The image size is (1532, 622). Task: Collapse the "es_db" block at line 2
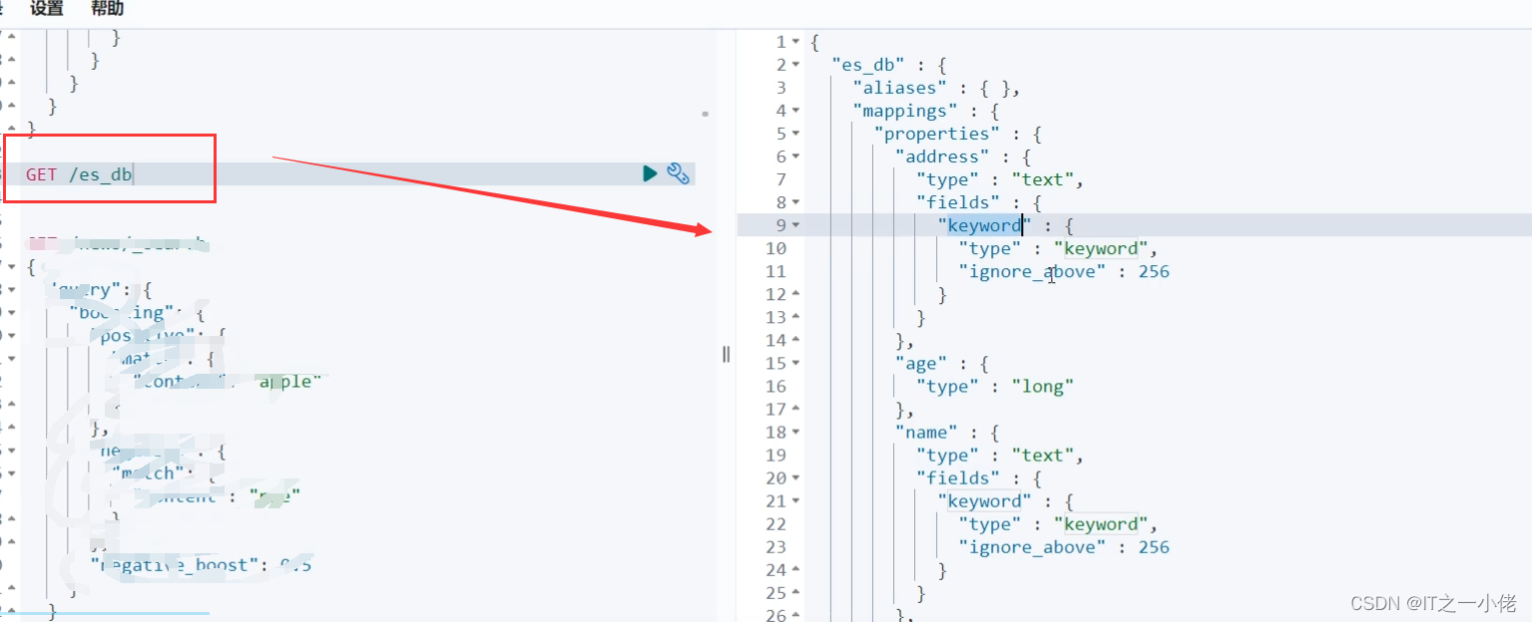pyautogui.click(x=795, y=65)
